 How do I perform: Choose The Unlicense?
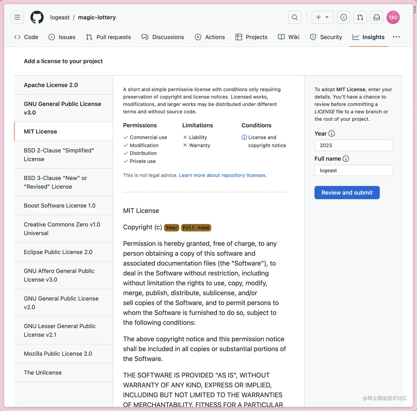[63, 373]
